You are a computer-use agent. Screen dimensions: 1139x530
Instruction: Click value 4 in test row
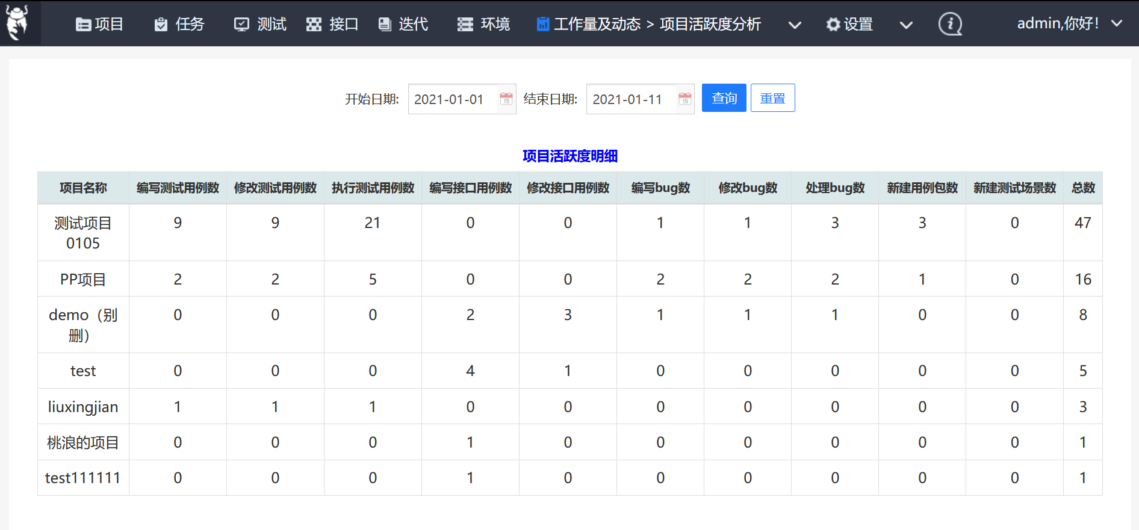click(x=470, y=371)
